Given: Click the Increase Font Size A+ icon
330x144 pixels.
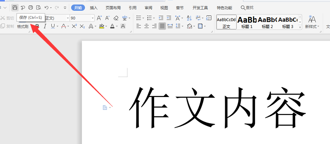Looking at the screenshot, I should [x=99, y=18].
